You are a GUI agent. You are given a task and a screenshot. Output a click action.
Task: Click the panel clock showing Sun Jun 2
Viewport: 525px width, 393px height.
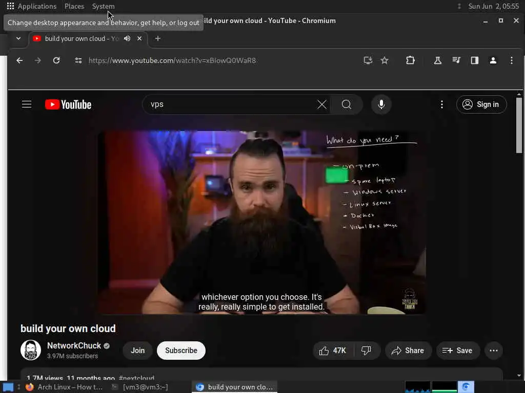point(493,6)
